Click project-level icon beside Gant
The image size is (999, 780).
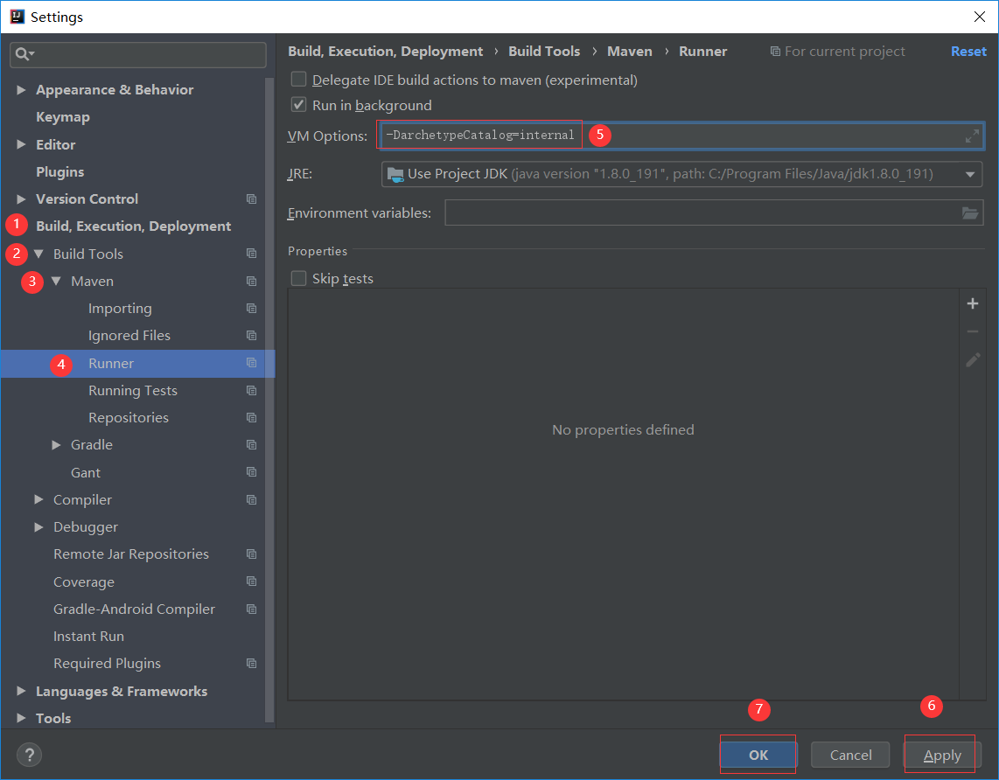pyautogui.click(x=252, y=472)
